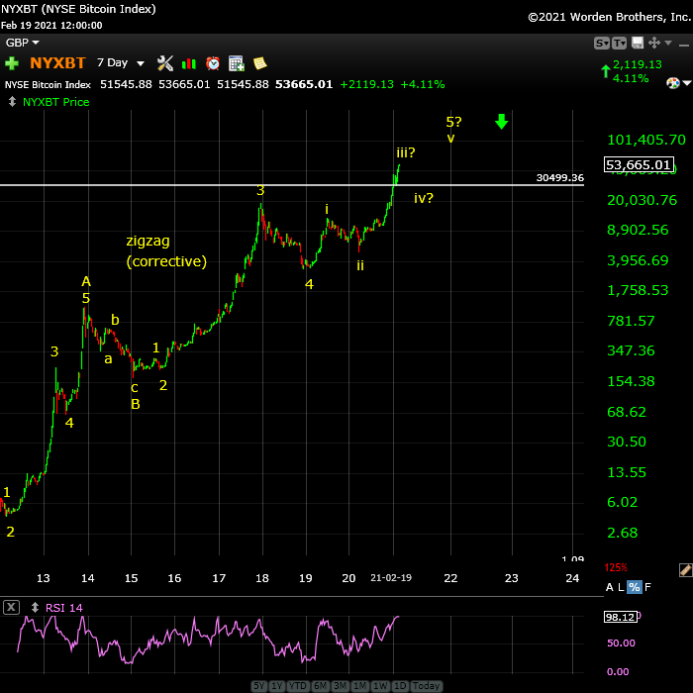Select the 1D time range
The height and width of the screenshot is (693, 693).
click(x=400, y=685)
